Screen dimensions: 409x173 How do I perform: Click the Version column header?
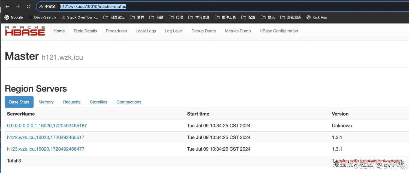[x=340, y=114]
